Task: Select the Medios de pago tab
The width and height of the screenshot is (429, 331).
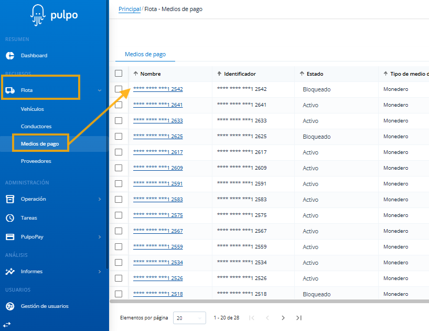Action: tap(145, 55)
